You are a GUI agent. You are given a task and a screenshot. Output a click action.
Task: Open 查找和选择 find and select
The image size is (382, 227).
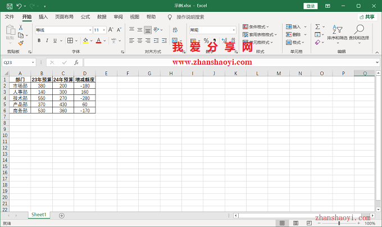click(359, 34)
